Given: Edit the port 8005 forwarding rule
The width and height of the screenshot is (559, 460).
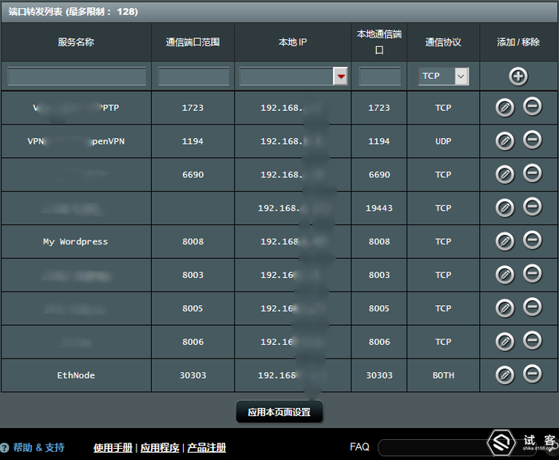Looking at the screenshot, I should (x=505, y=308).
